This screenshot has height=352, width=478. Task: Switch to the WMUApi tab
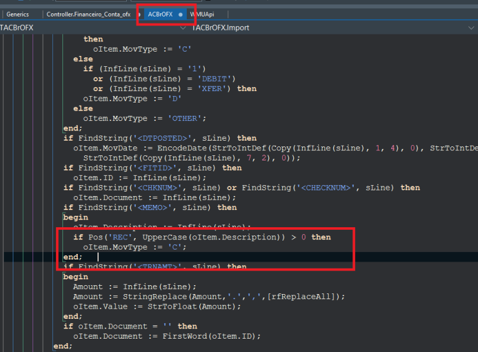pyautogui.click(x=202, y=14)
